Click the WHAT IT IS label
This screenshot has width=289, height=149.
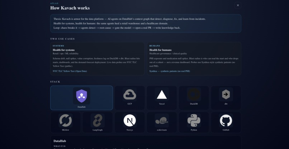[60, 146]
